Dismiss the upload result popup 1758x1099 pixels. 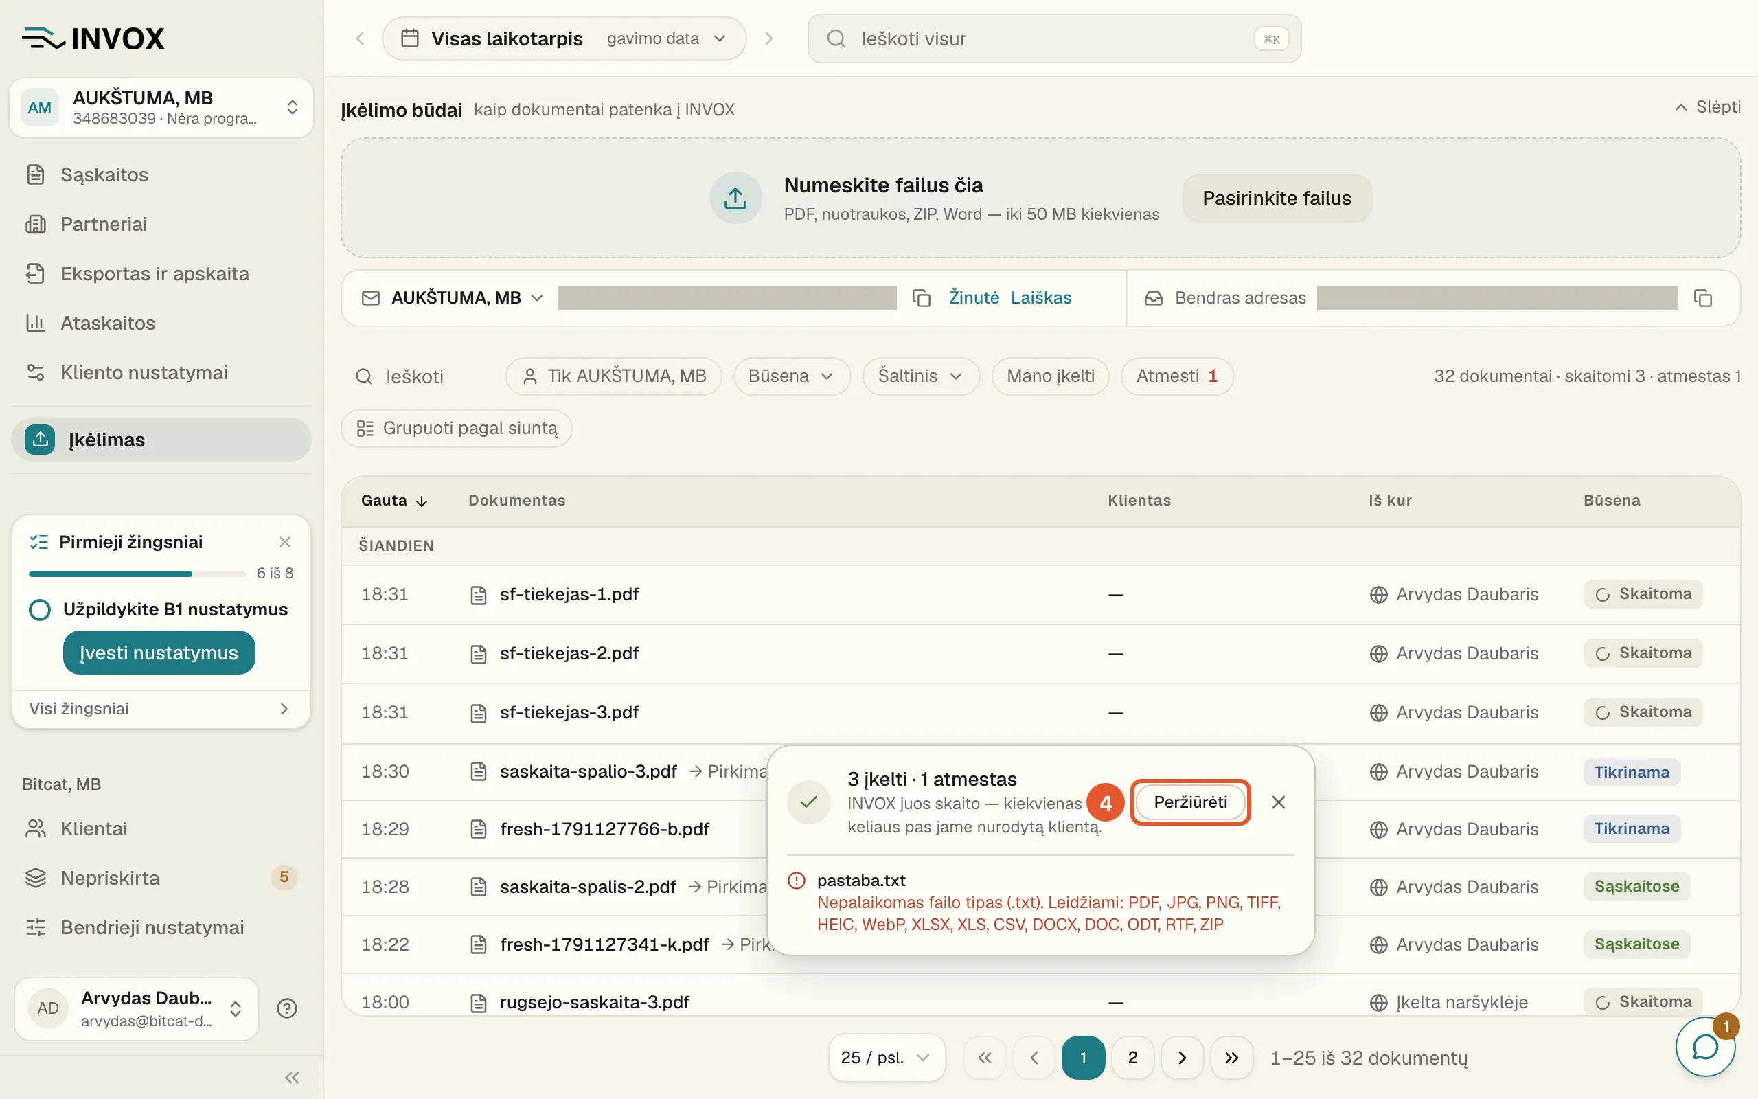(1279, 802)
